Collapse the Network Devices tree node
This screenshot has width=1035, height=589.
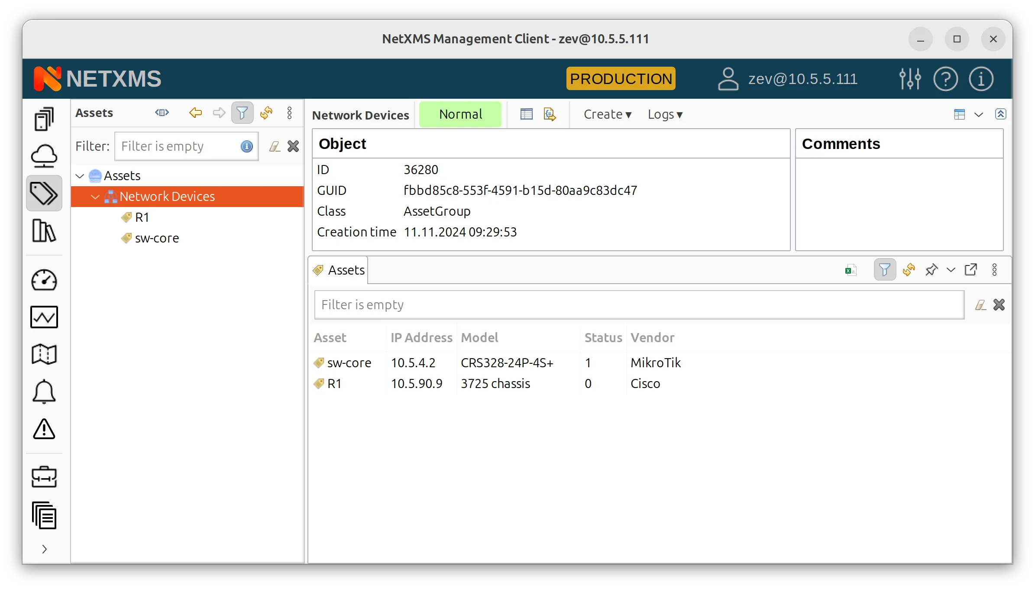point(95,197)
